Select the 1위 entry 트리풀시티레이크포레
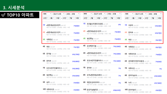Viewport: 167px width, 94px height. pyautogui.click(x=102, y=25)
